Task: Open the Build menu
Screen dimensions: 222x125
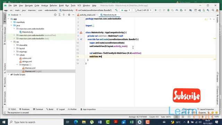Action: 61,6
